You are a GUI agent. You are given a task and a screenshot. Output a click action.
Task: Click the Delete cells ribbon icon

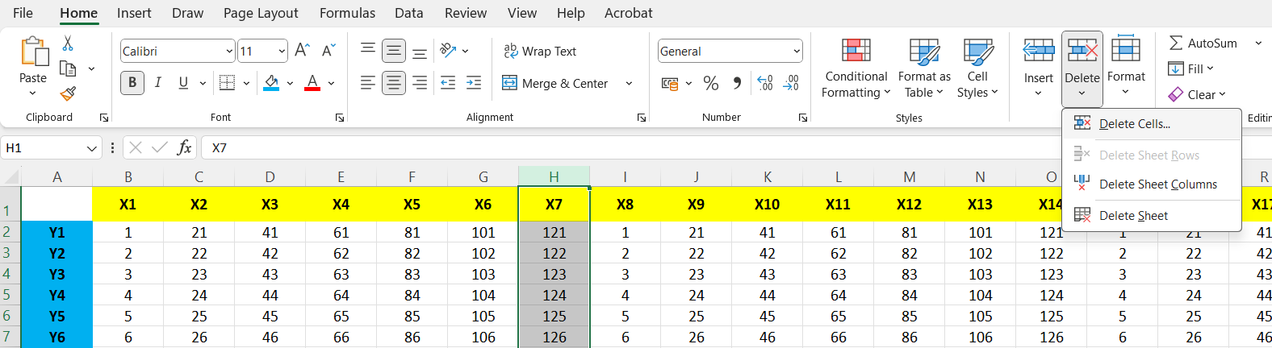point(1082,52)
